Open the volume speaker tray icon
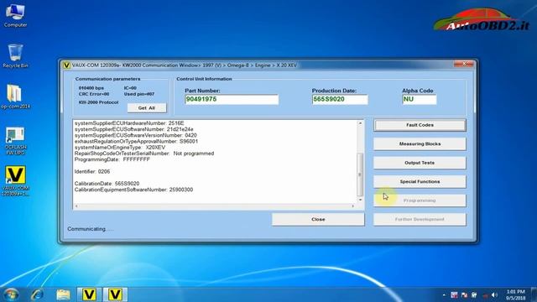Image resolution: width=537 pixels, height=302 pixels. click(x=494, y=294)
